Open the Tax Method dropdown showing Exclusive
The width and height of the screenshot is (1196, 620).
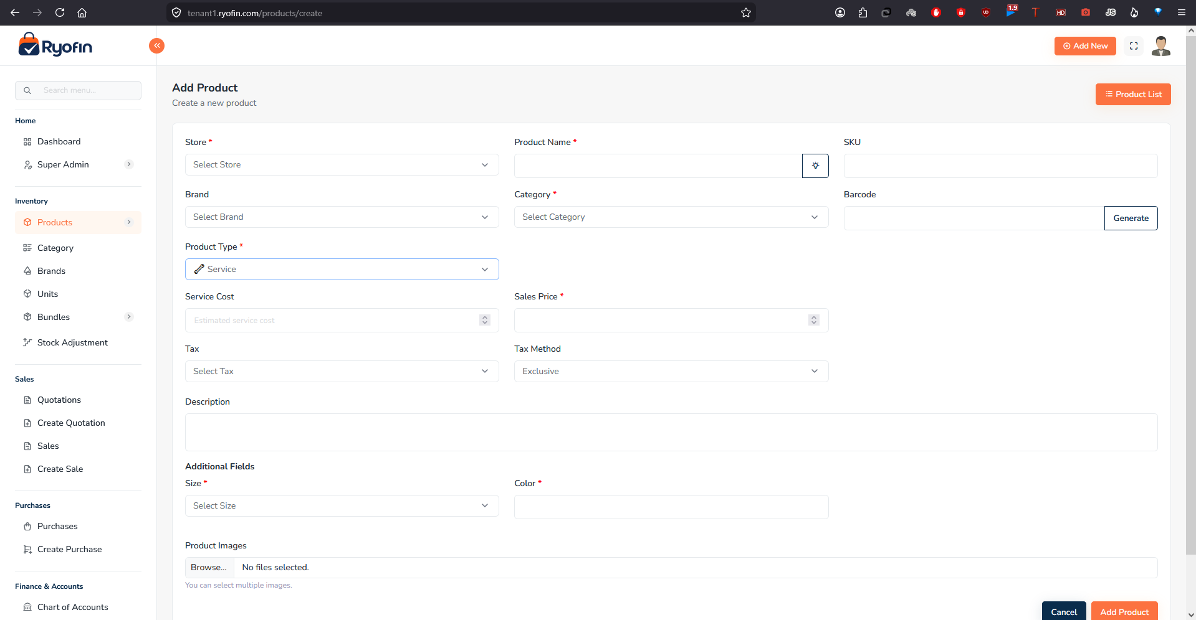click(x=671, y=372)
